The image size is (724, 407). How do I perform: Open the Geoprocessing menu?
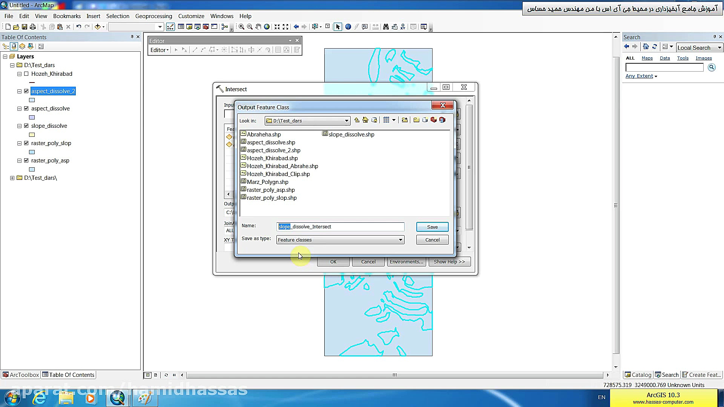[x=153, y=16]
